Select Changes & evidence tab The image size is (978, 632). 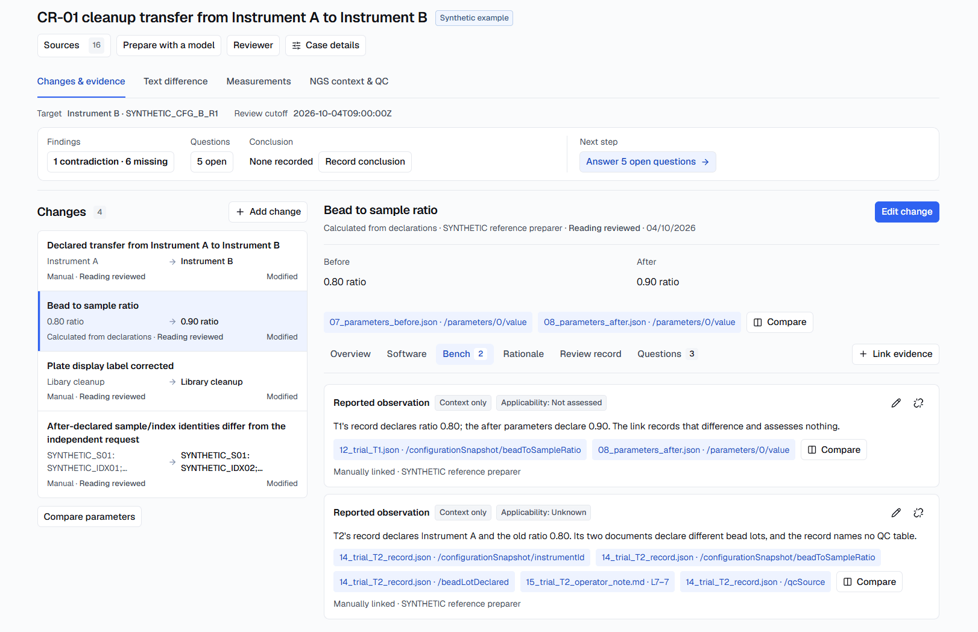pyautogui.click(x=81, y=81)
